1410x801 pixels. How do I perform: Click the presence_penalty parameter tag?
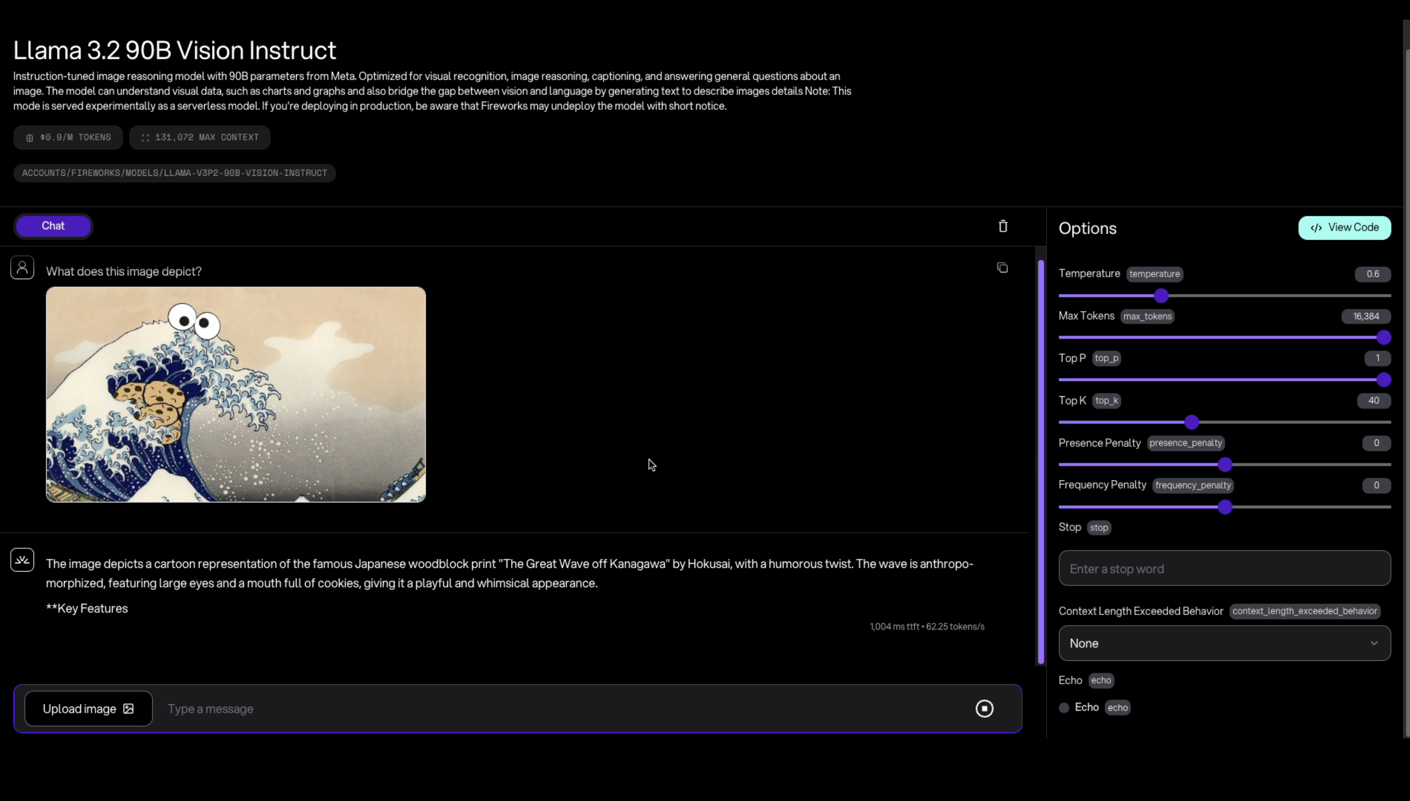click(x=1185, y=443)
